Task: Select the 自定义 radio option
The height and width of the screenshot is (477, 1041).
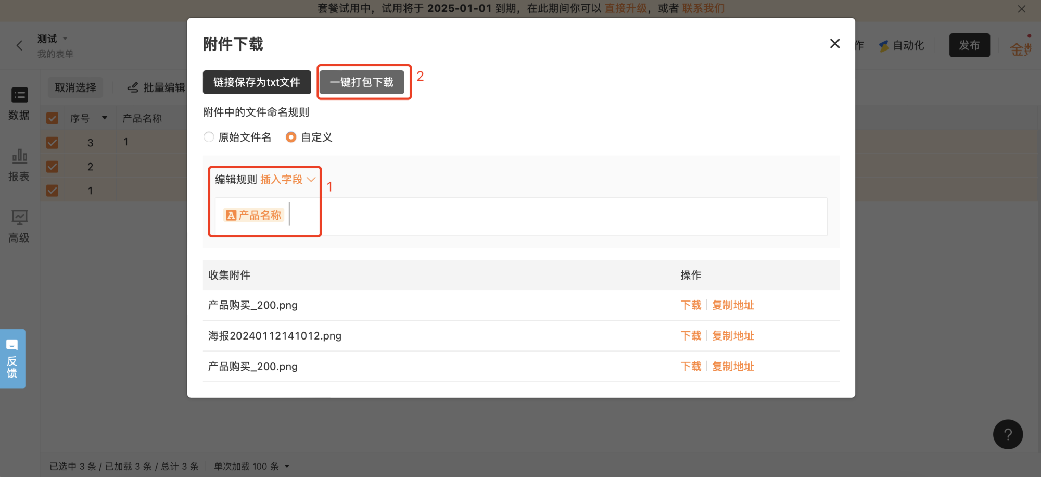Action: (x=291, y=137)
